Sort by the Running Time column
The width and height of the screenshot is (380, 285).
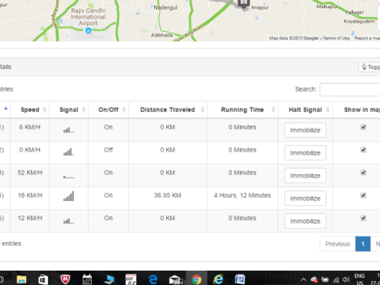242,110
